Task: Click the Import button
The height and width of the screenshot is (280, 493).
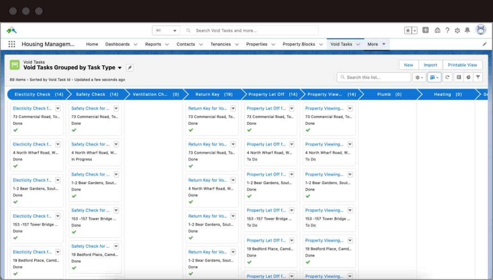Action: pyautogui.click(x=430, y=65)
